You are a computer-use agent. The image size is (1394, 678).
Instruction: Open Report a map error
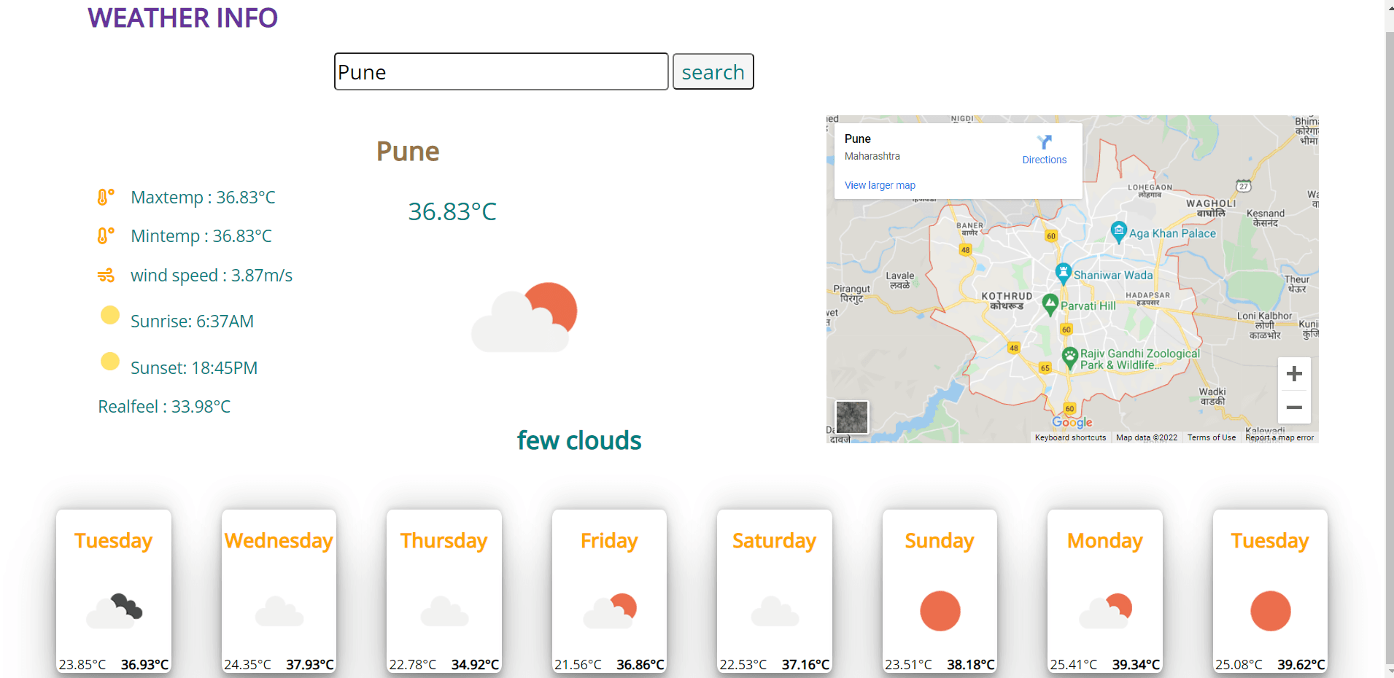tap(1279, 437)
